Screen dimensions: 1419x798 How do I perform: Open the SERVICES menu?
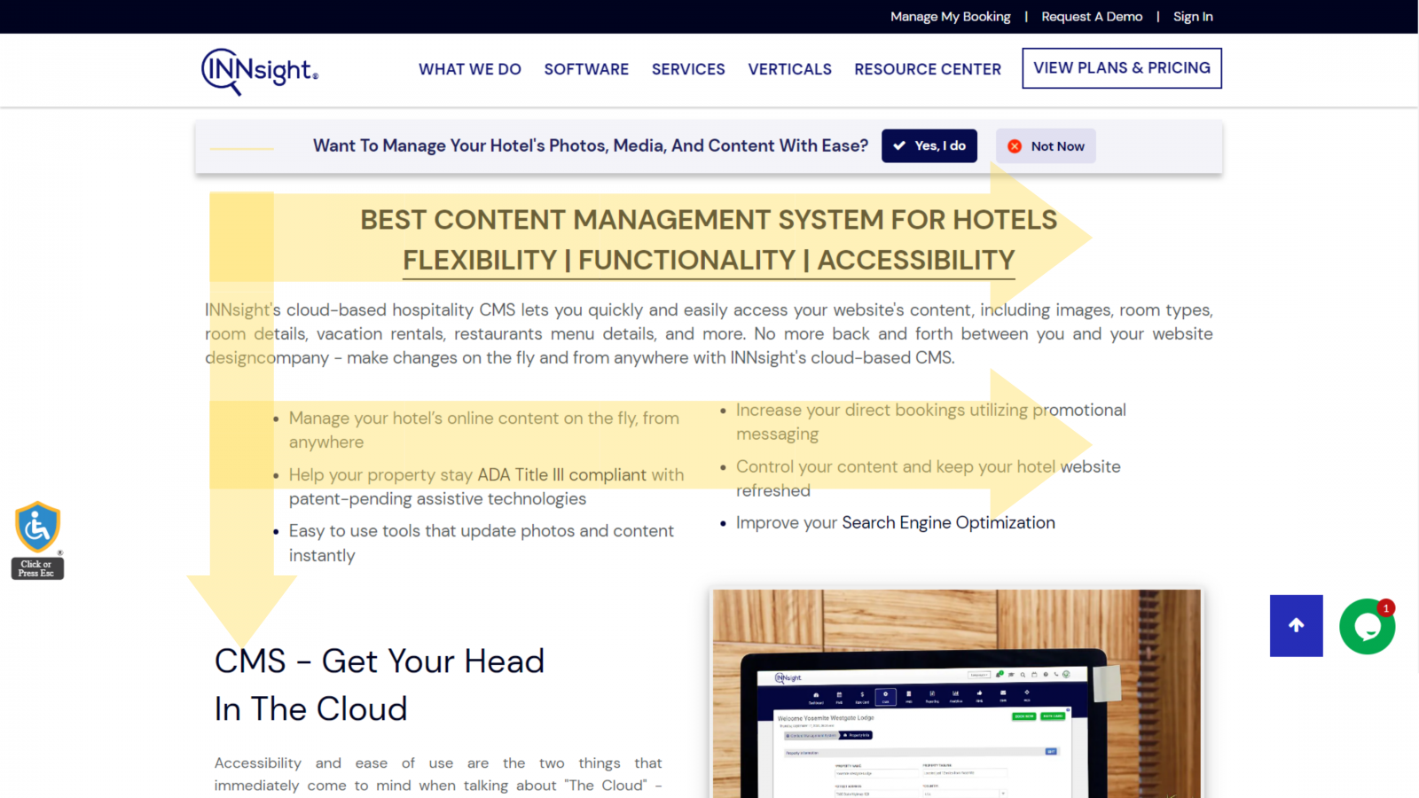pyautogui.click(x=688, y=69)
